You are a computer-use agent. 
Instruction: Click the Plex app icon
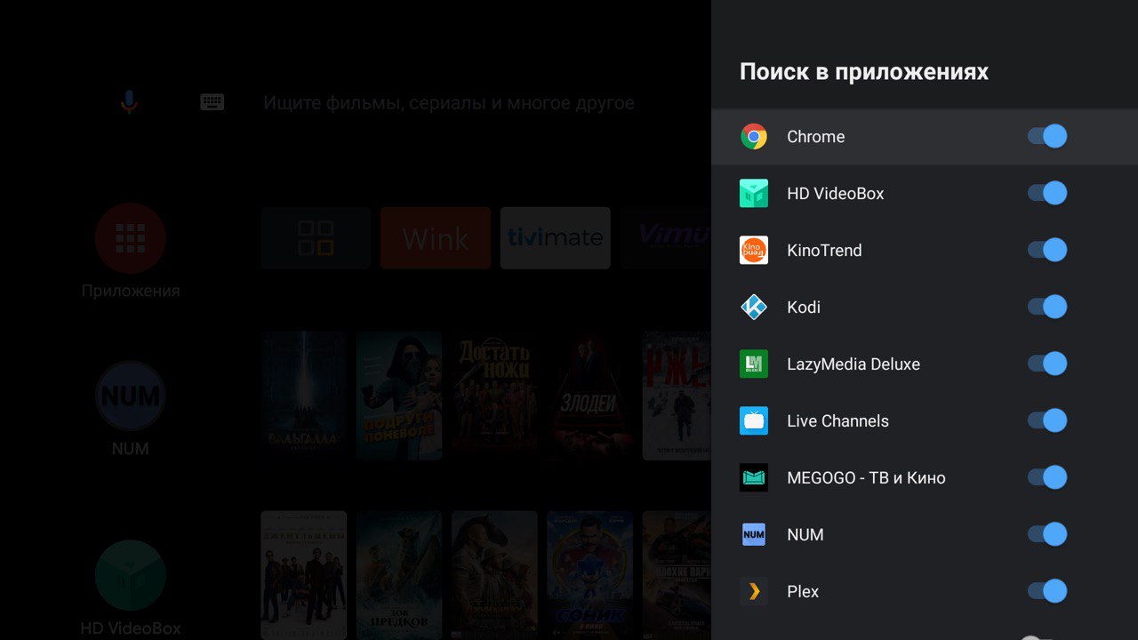coord(754,592)
